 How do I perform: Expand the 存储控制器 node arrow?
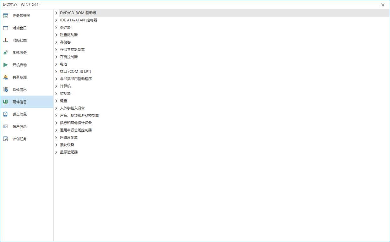point(56,57)
